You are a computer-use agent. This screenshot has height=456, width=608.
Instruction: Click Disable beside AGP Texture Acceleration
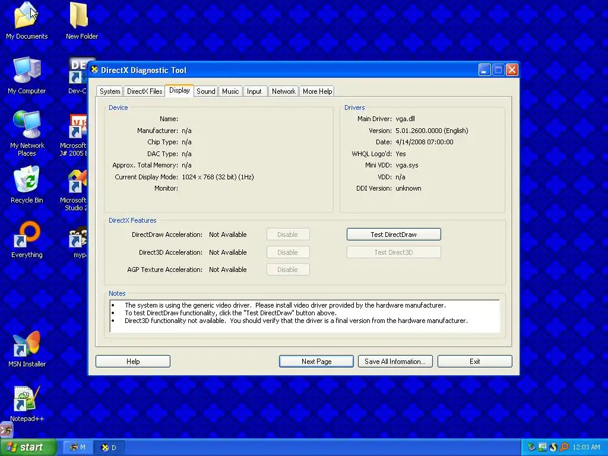point(288,270)
